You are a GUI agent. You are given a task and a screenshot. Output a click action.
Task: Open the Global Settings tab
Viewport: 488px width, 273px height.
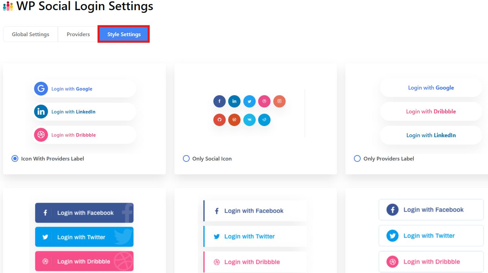30,34
